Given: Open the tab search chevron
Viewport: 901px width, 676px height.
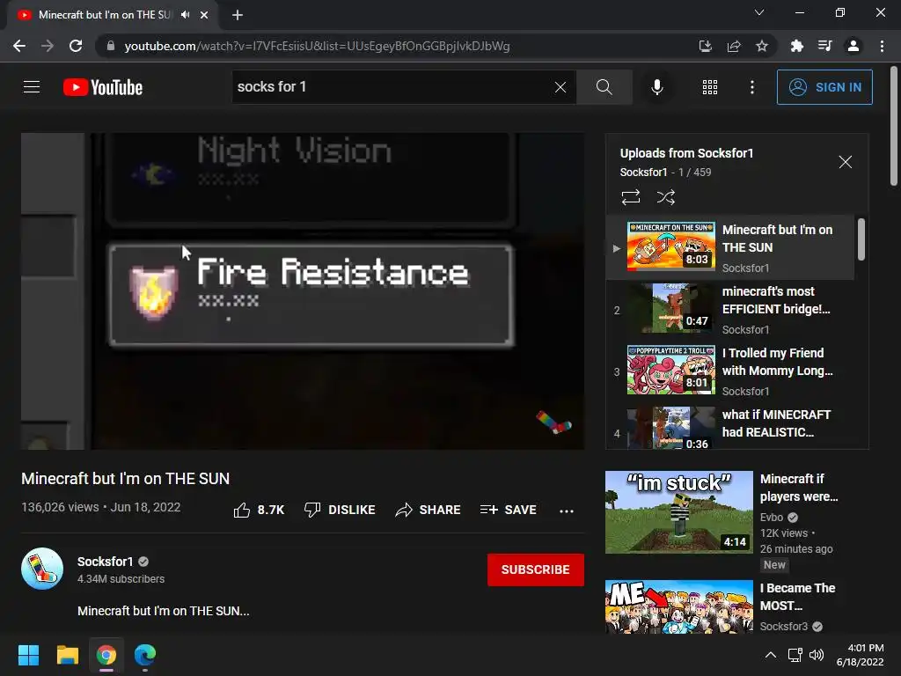Looking at the screenshot, I should [759, 12].
